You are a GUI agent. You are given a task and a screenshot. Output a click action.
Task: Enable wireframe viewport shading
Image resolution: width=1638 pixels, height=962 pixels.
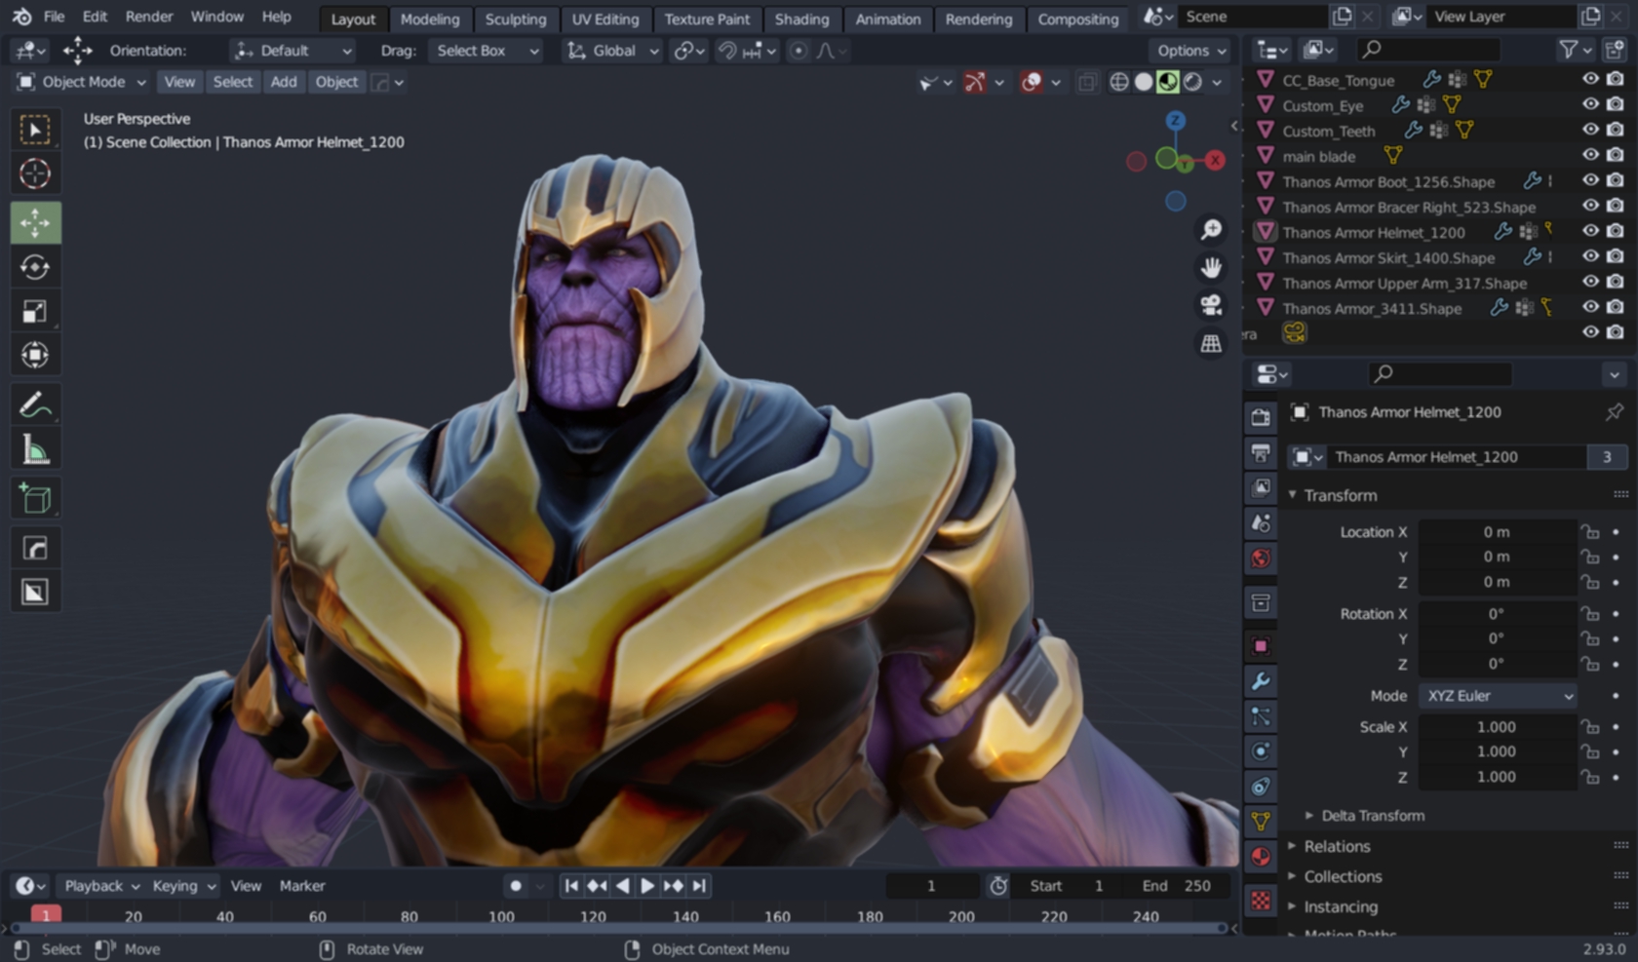(1119, 82)
